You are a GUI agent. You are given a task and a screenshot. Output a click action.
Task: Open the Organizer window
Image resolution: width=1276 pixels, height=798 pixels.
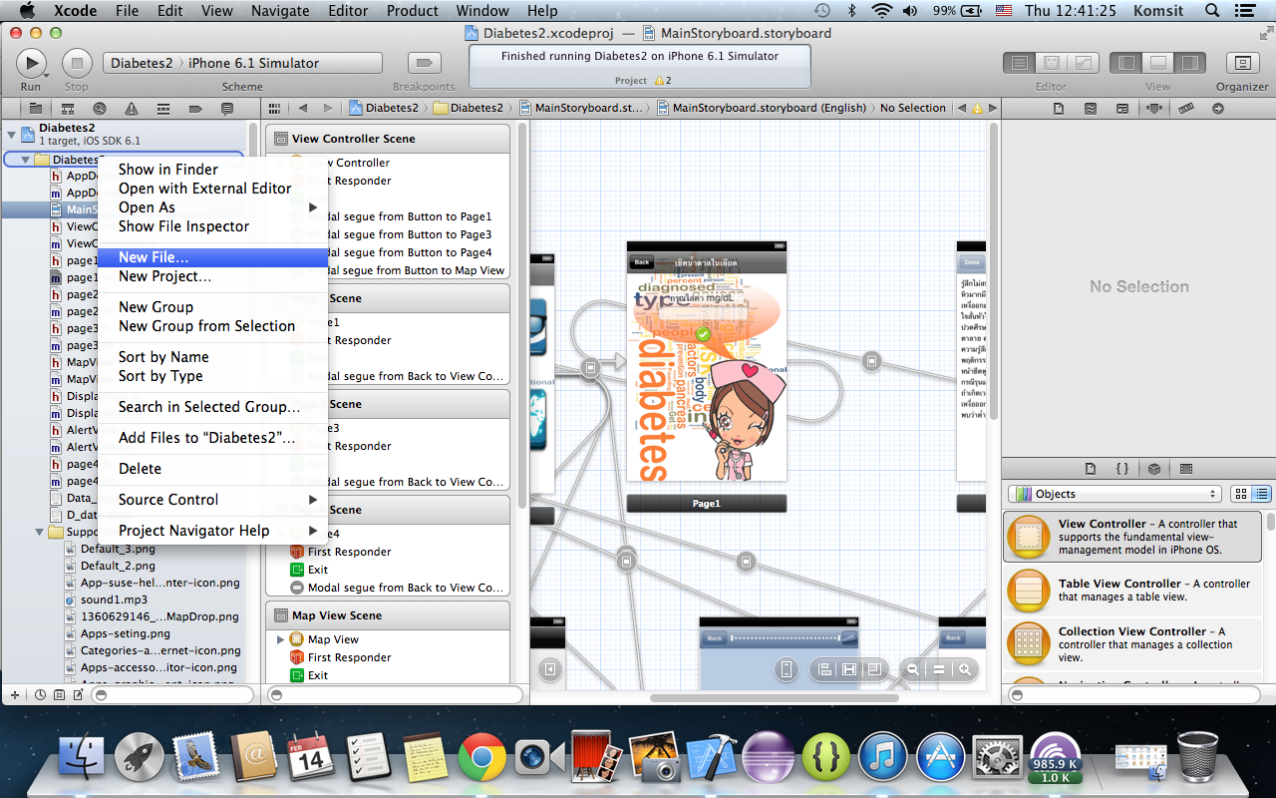click(1242, 63)
